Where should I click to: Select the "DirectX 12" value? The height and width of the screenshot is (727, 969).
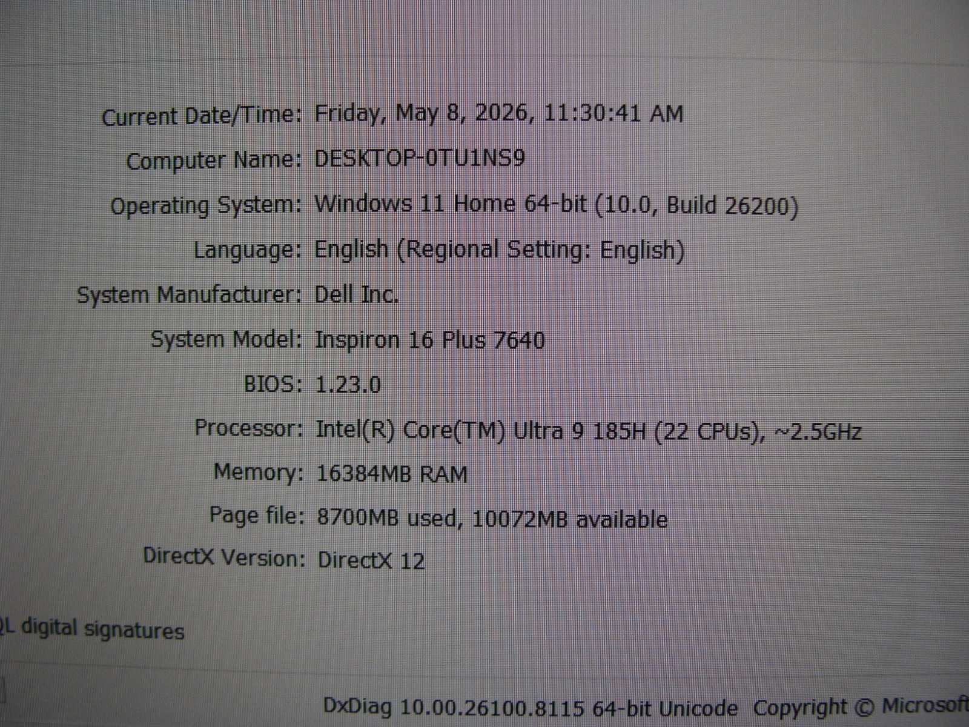371,560
